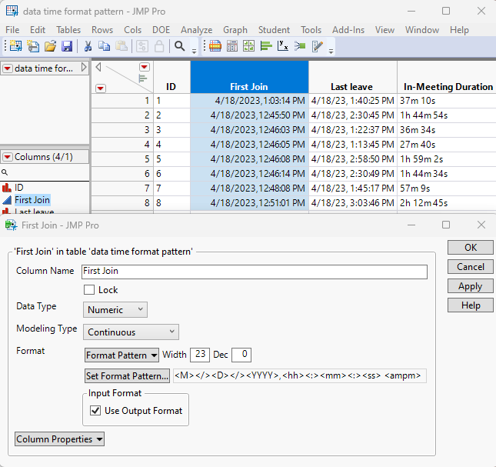
Task: Click the ID column nominal type icon
Action: [x=7, y=187]
